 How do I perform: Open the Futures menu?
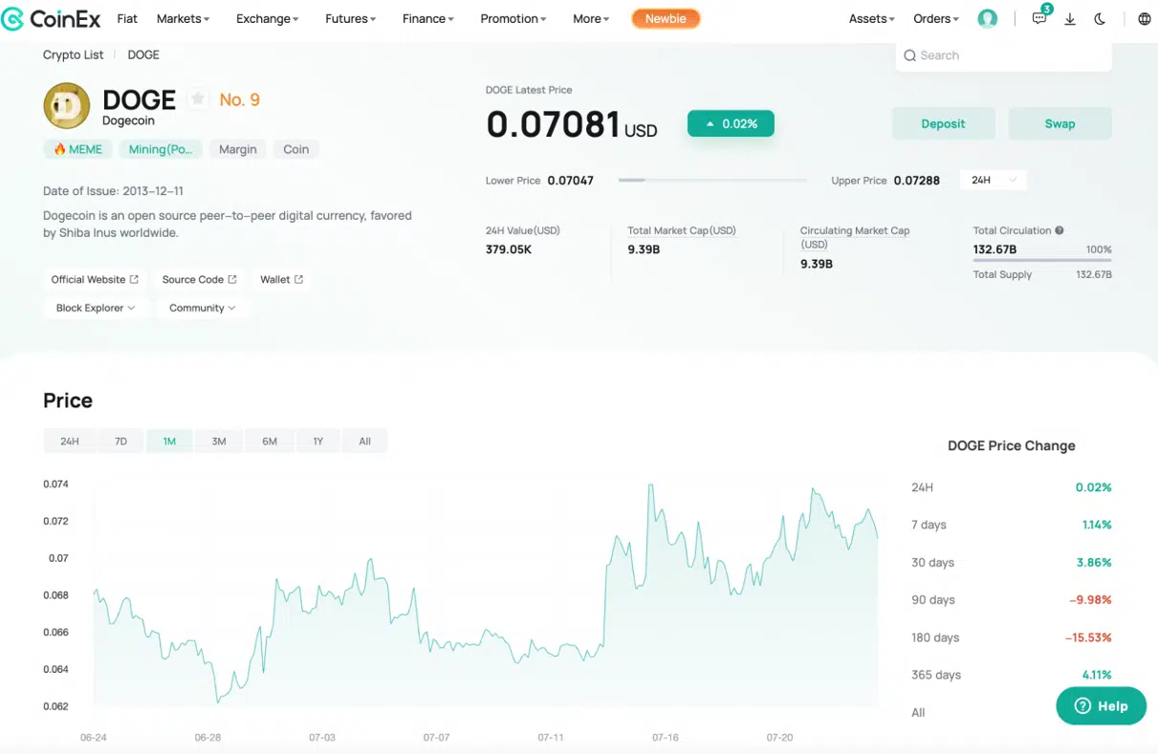(x=350, y=19)
